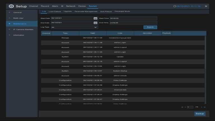Click the Setup gear logo icon
This screenshot has height=121, width=215.
point(11,6)
